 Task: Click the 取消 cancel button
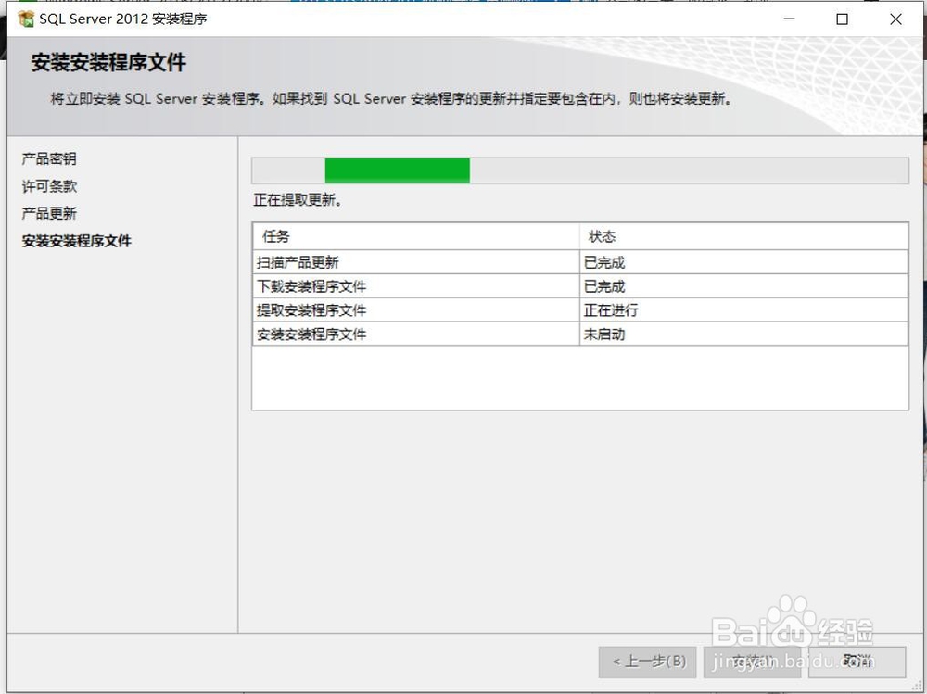click(857, 662)
